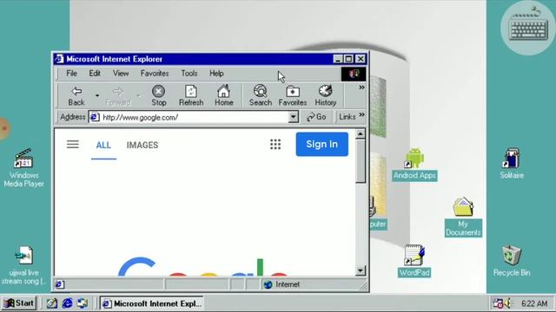Show the History pane
Screen dimensions: 556x312
326,95
